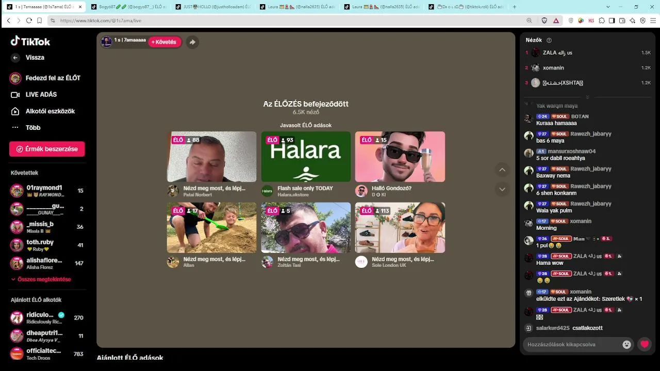
Task: Click the Érmék beszerzése button
Action: click(47, 149)
